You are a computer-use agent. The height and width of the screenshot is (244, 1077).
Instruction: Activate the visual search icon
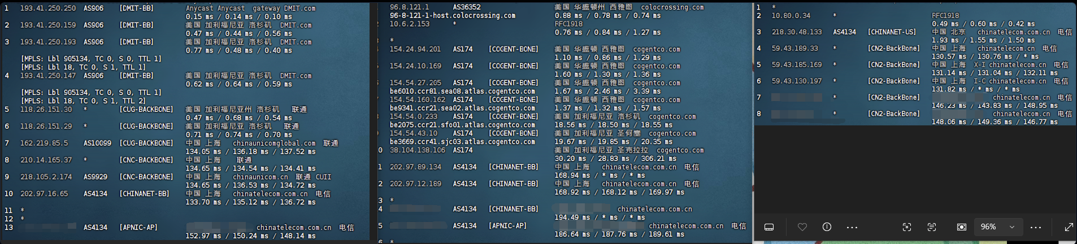pos(907,227)
